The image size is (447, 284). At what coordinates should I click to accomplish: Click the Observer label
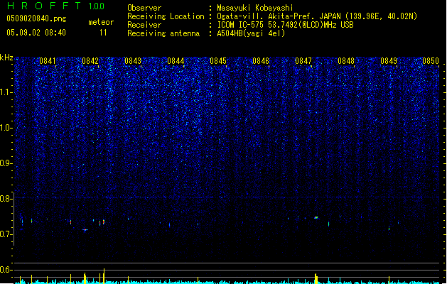(x=144, y=8)
